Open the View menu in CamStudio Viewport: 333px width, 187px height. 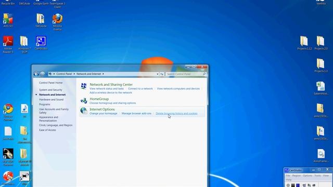click(326, 176)
